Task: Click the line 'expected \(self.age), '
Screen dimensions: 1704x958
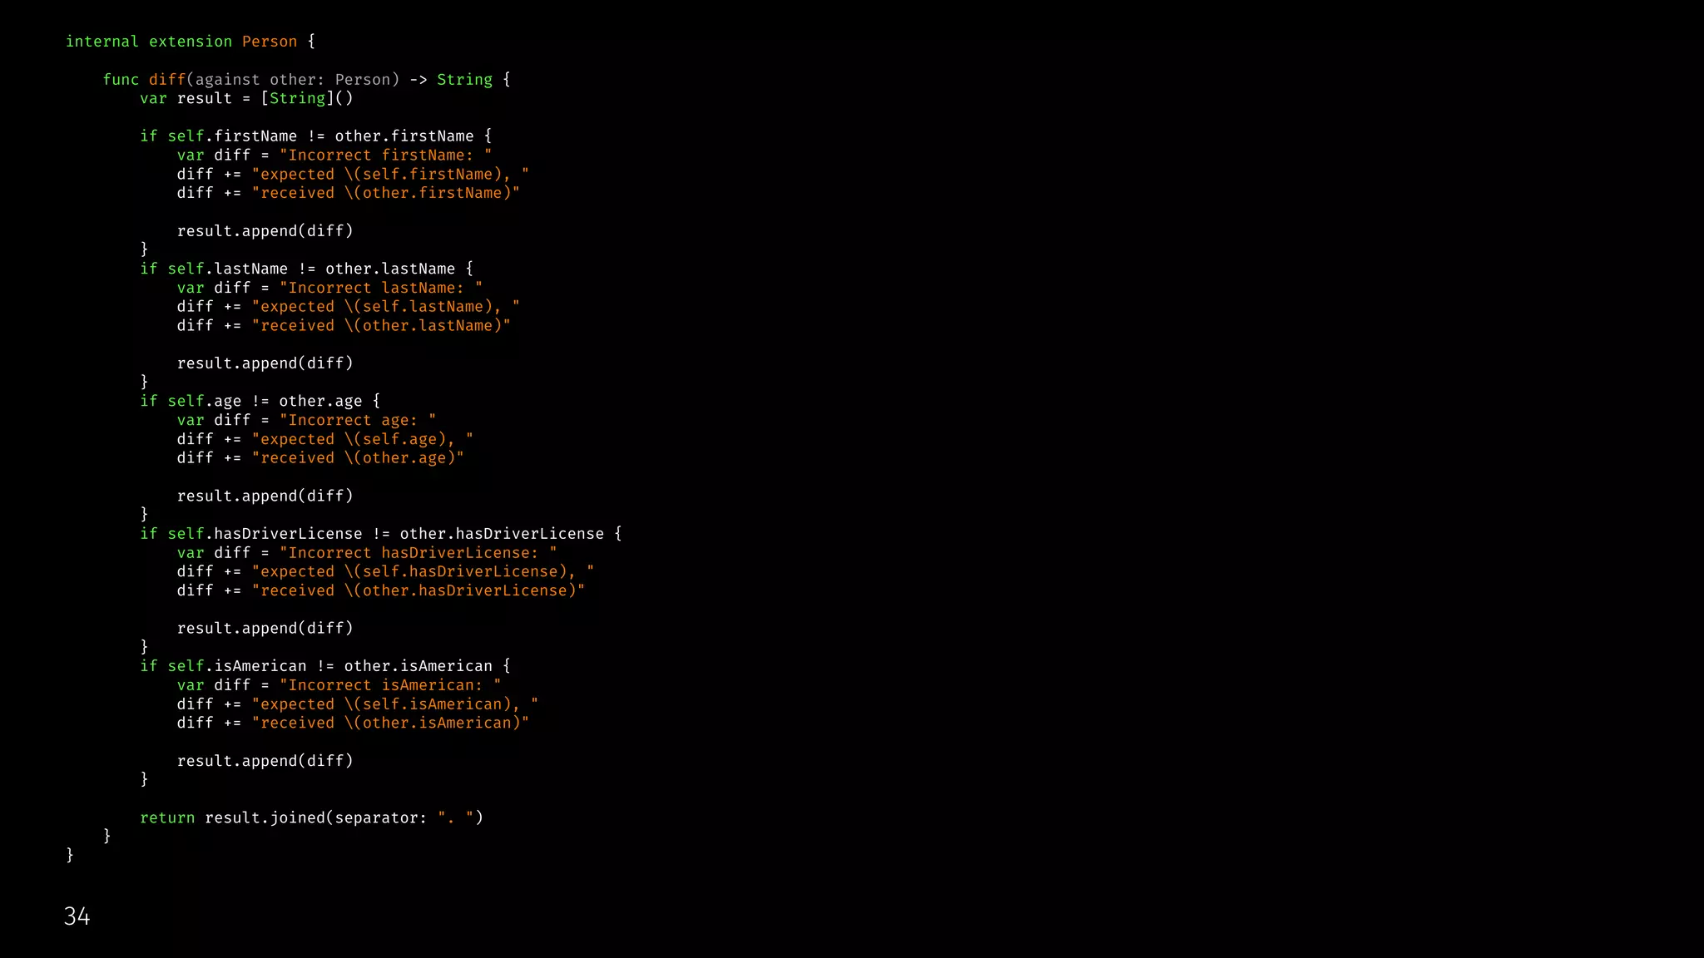Action: tap(325, 439)
